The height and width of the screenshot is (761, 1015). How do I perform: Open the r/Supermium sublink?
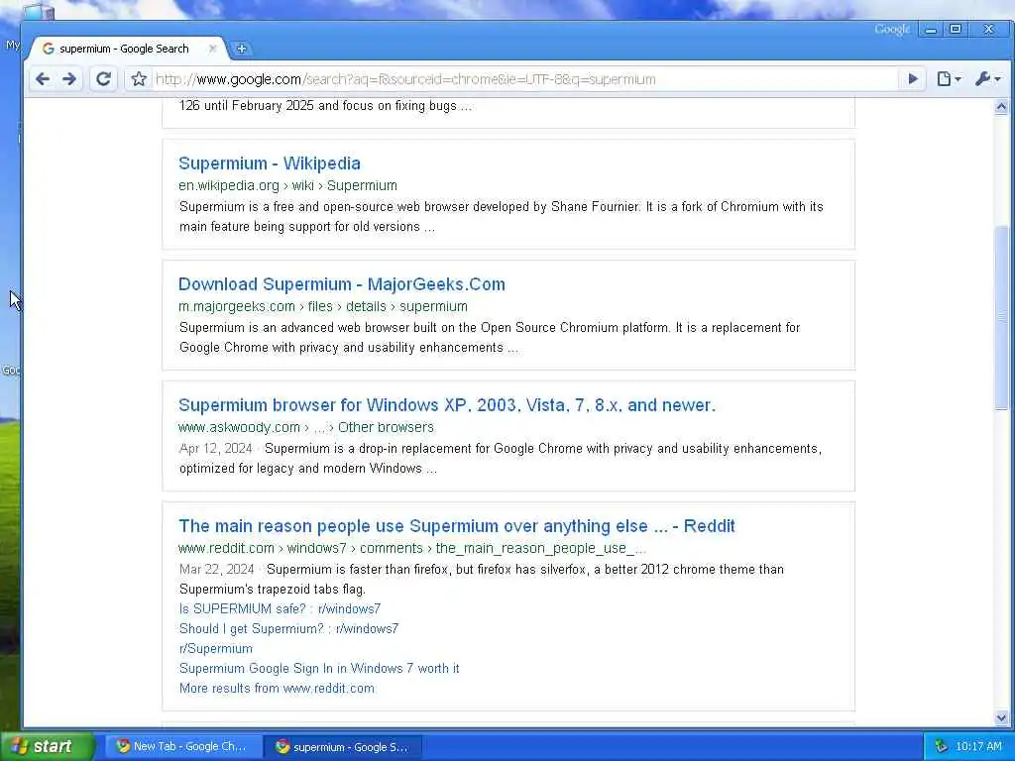point(215,648)
